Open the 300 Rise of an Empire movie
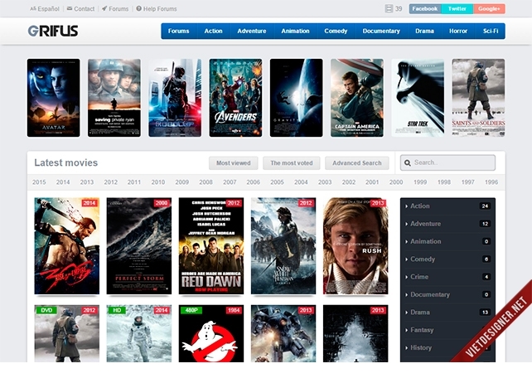Viewport: 532px width, 383px height. [67, 246]
